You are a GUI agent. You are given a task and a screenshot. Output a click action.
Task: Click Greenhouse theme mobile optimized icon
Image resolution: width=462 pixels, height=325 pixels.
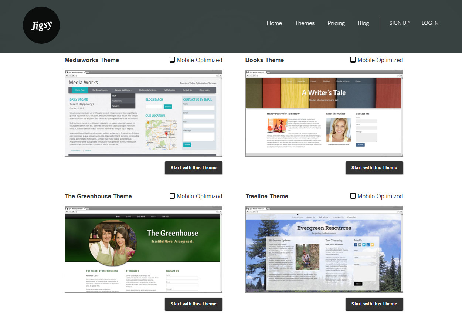point(172,196)
